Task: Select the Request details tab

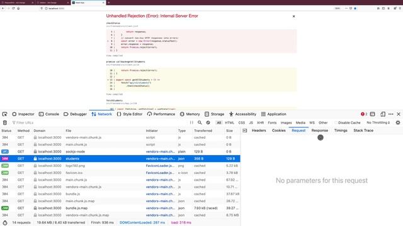Action: point(298,131)
